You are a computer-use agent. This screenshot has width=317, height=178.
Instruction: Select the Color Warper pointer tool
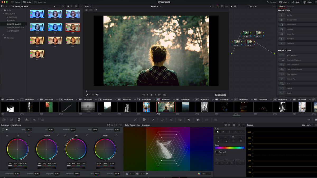point(218,132)
